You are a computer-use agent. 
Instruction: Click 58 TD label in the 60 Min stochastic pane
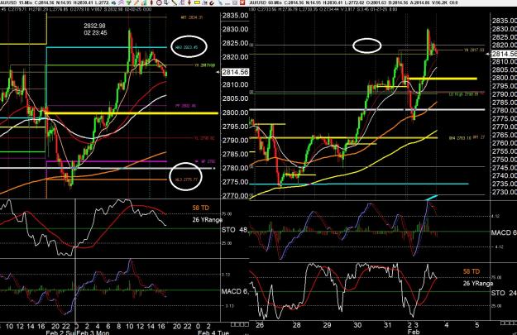click(x=472, y=271)
